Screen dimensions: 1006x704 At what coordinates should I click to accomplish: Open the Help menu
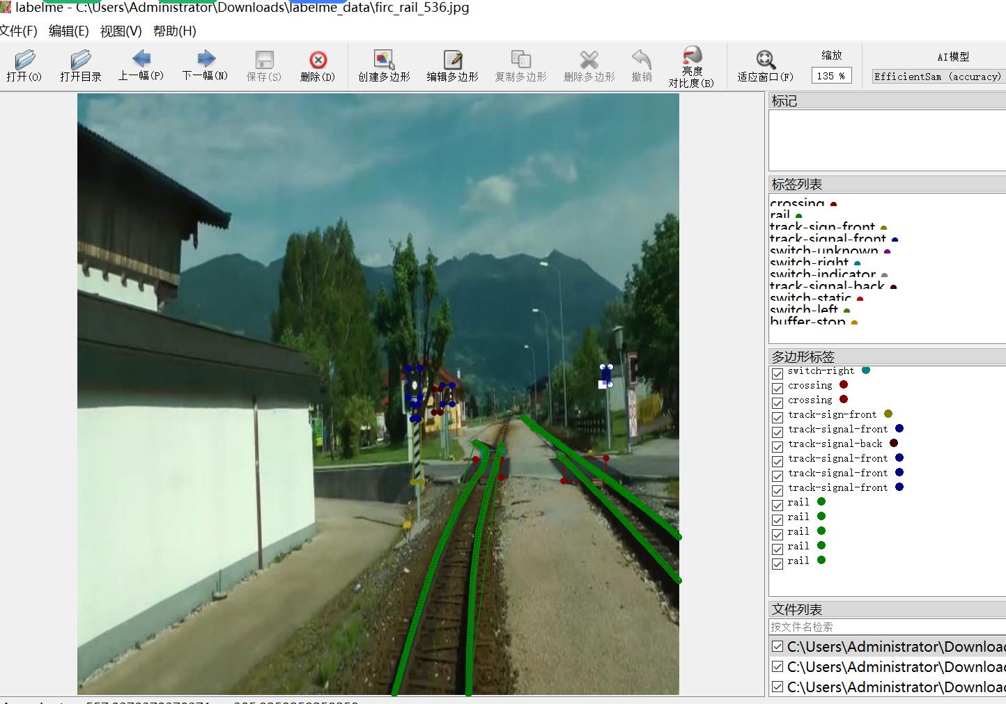pyautogui.click(x=174, y=31)
